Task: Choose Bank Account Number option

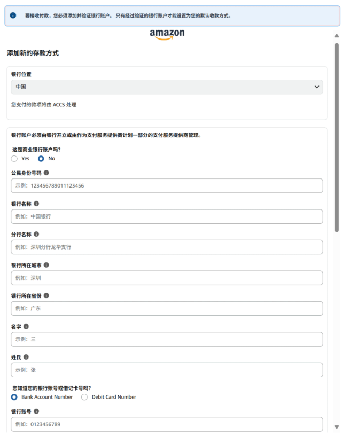Action: [x=14, y=397]
